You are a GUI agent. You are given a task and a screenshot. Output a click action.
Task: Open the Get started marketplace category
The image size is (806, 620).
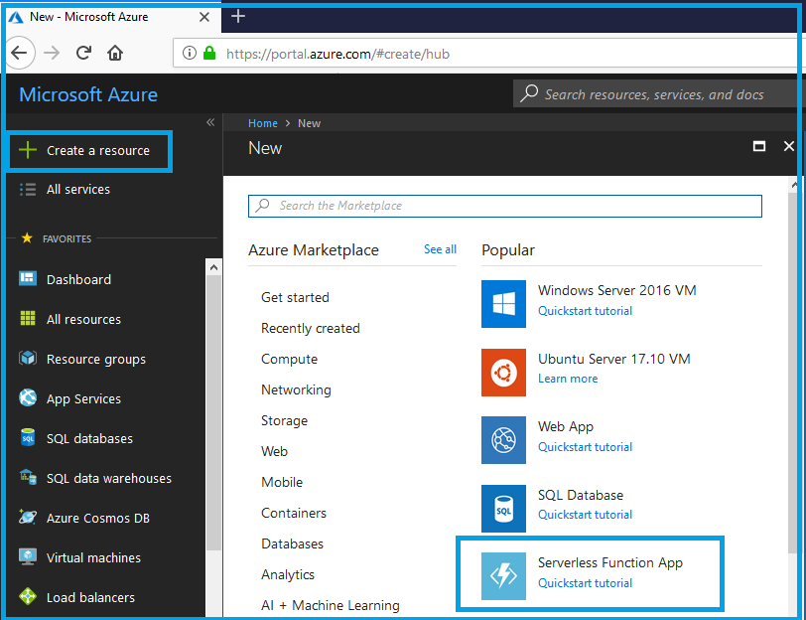295,297
